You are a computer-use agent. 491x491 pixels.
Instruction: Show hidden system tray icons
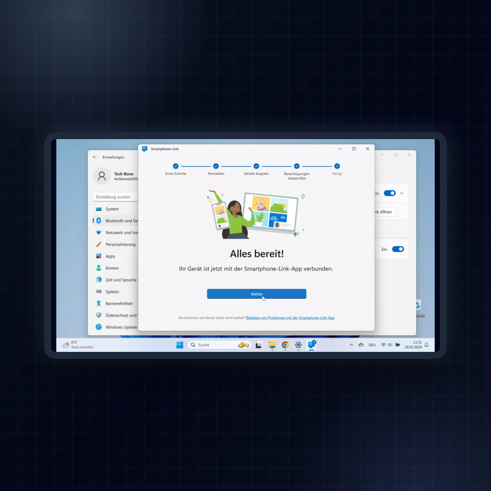[351, 345]
